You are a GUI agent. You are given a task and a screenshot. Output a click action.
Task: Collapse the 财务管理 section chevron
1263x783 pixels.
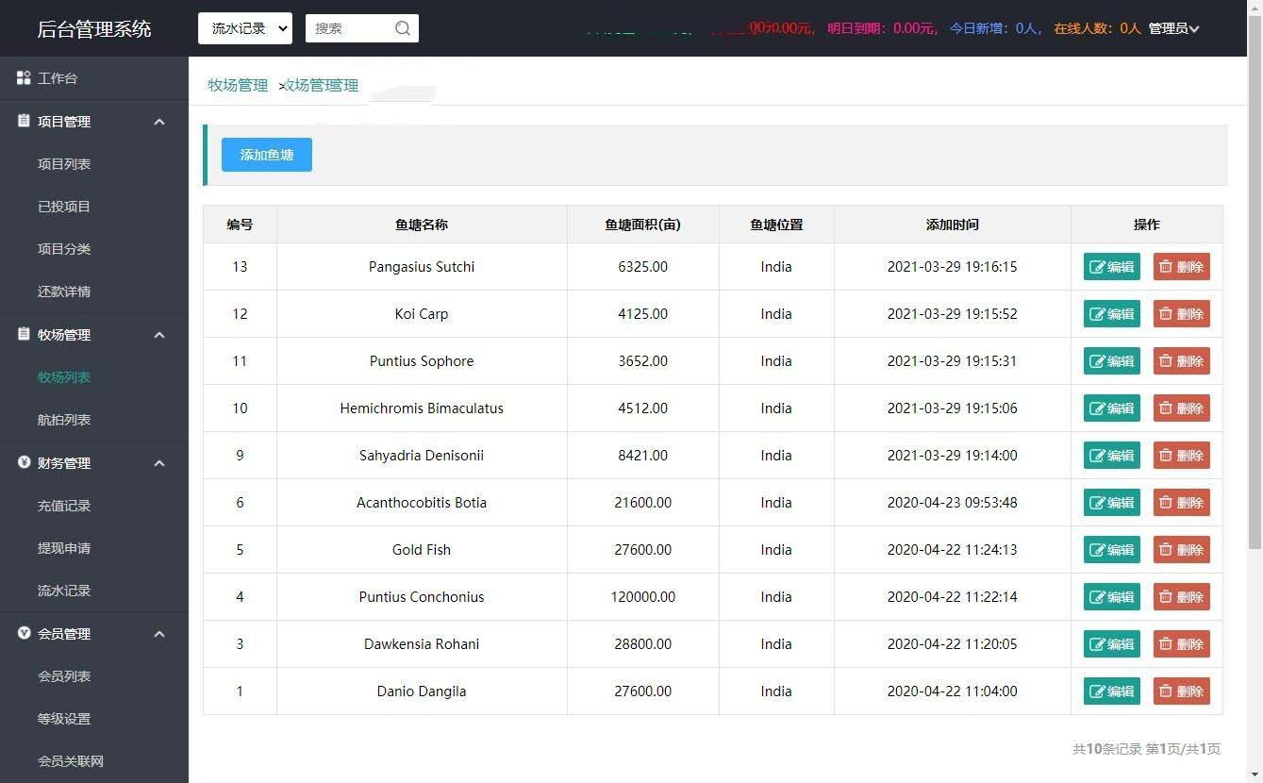(x=159, y=463)
